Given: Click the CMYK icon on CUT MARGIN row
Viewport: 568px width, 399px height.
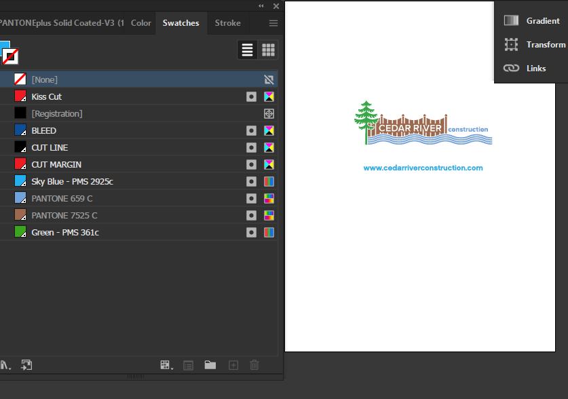Looking at the screenshot, I should click(269, 165).
